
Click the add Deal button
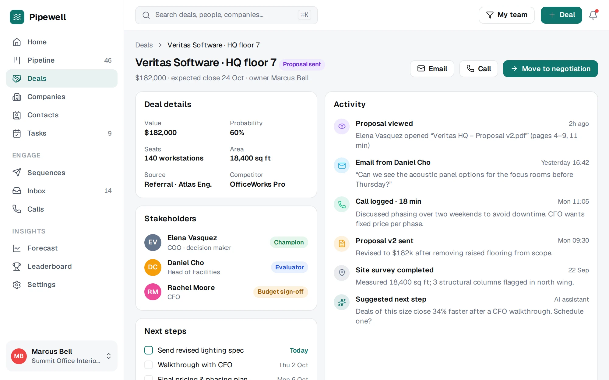point(561,15)
